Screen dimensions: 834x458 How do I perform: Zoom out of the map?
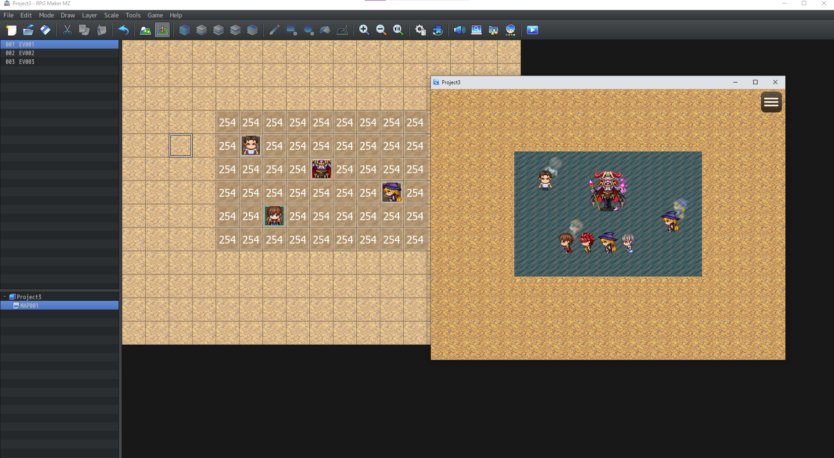(x=381, y=30)
